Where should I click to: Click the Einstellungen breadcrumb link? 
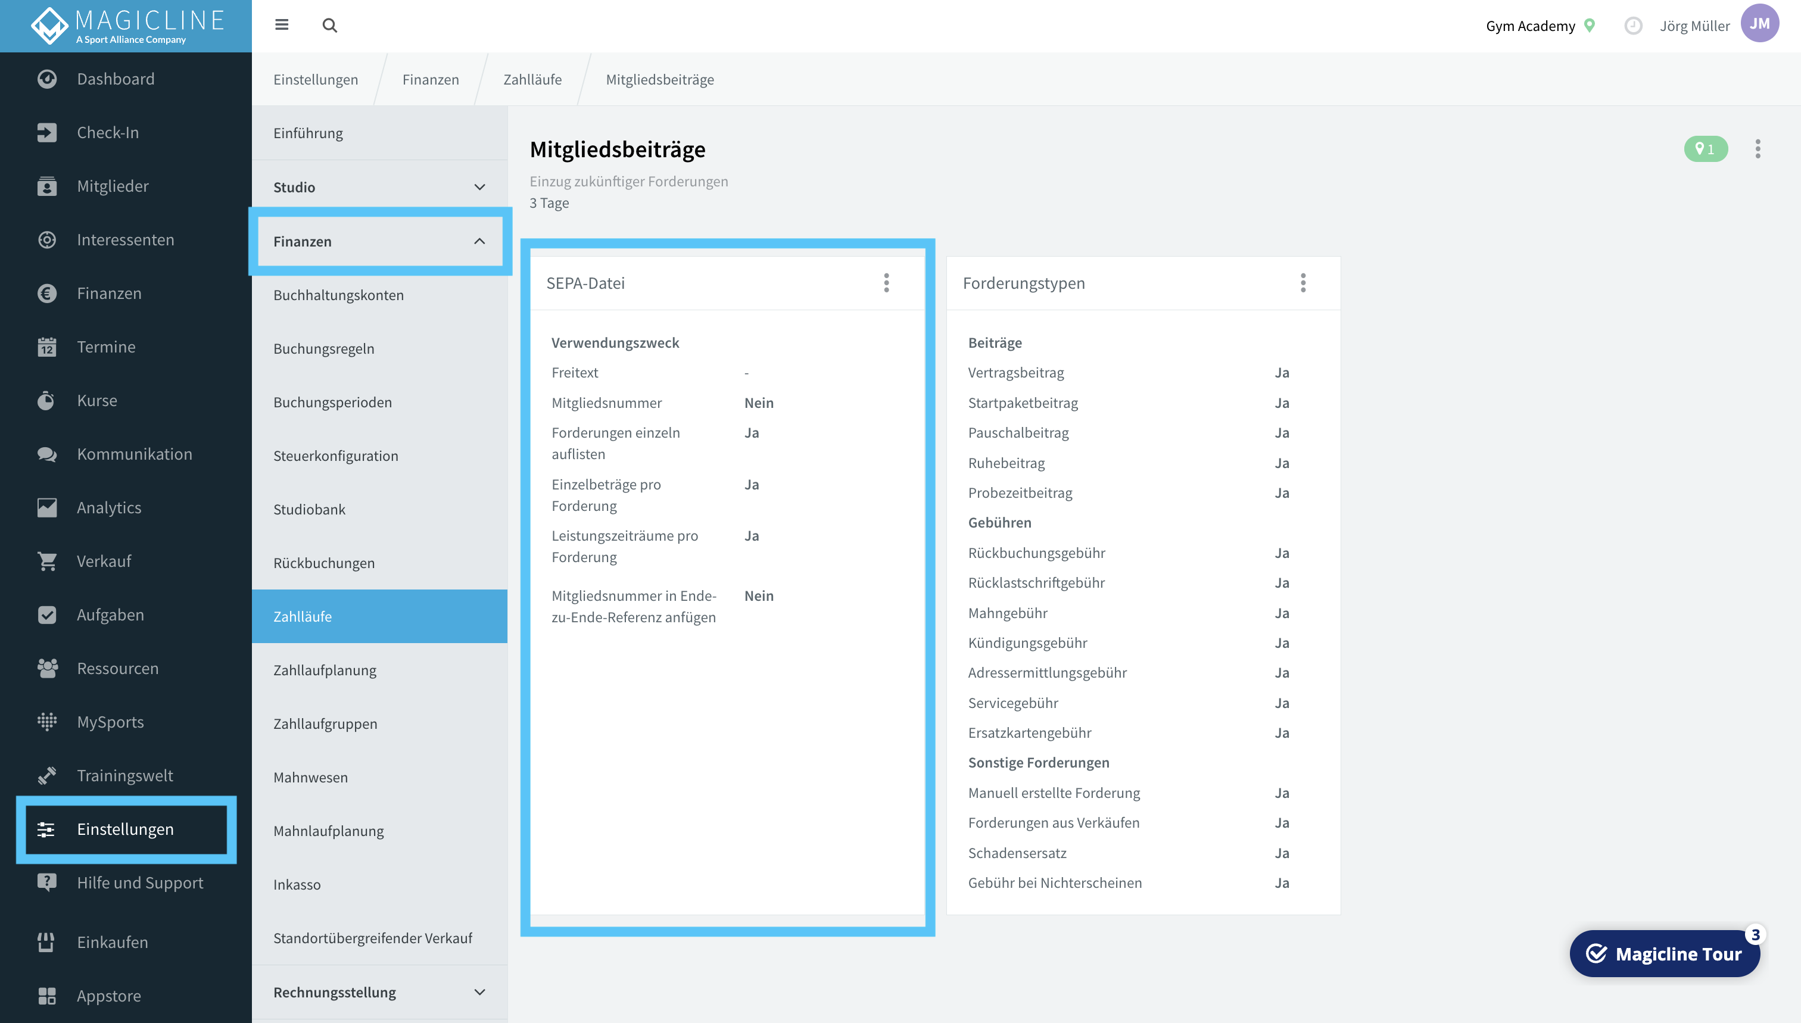(316, 79)
